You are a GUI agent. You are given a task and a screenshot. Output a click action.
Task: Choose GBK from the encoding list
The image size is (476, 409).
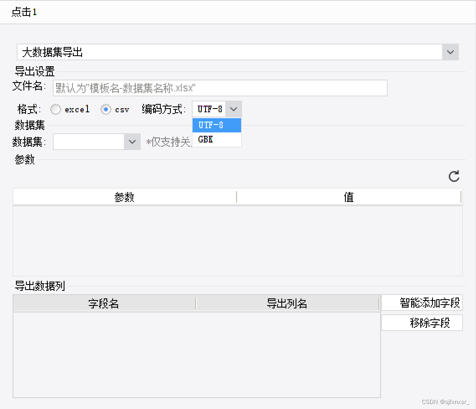pos(217,140)
